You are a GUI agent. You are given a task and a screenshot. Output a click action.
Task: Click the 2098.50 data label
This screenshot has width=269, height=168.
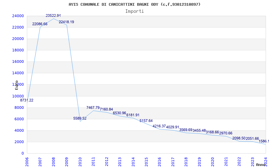click(239, 138)
